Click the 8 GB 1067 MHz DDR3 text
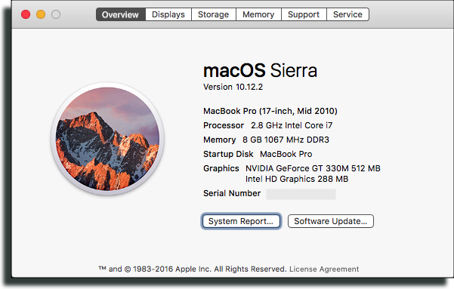454x289 pixels. 286,140
